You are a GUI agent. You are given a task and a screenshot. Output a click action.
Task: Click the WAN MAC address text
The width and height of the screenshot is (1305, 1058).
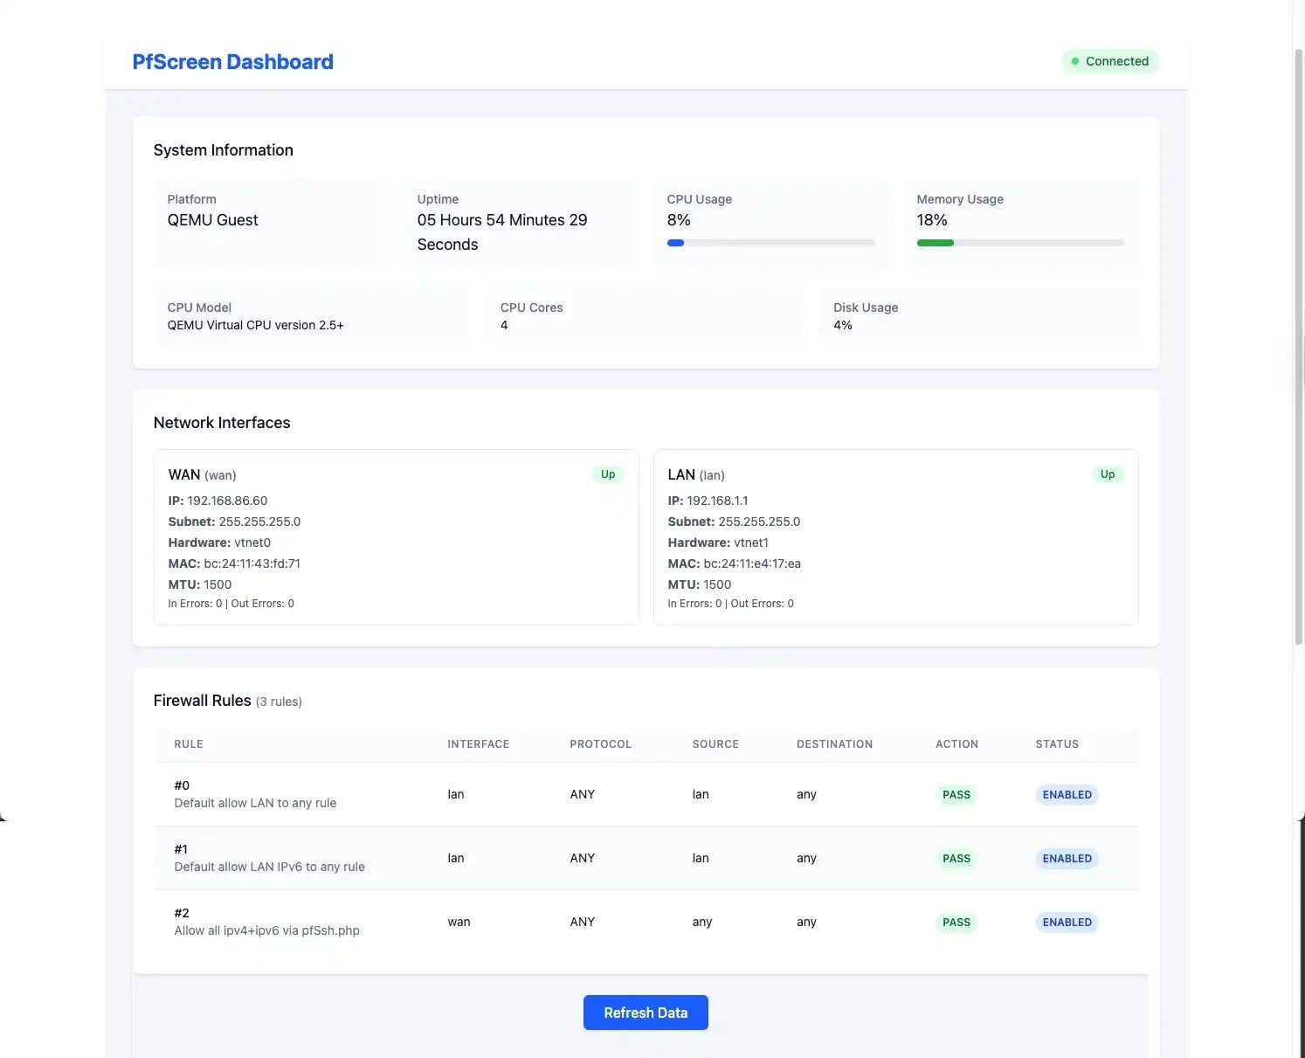click(252, 564)
